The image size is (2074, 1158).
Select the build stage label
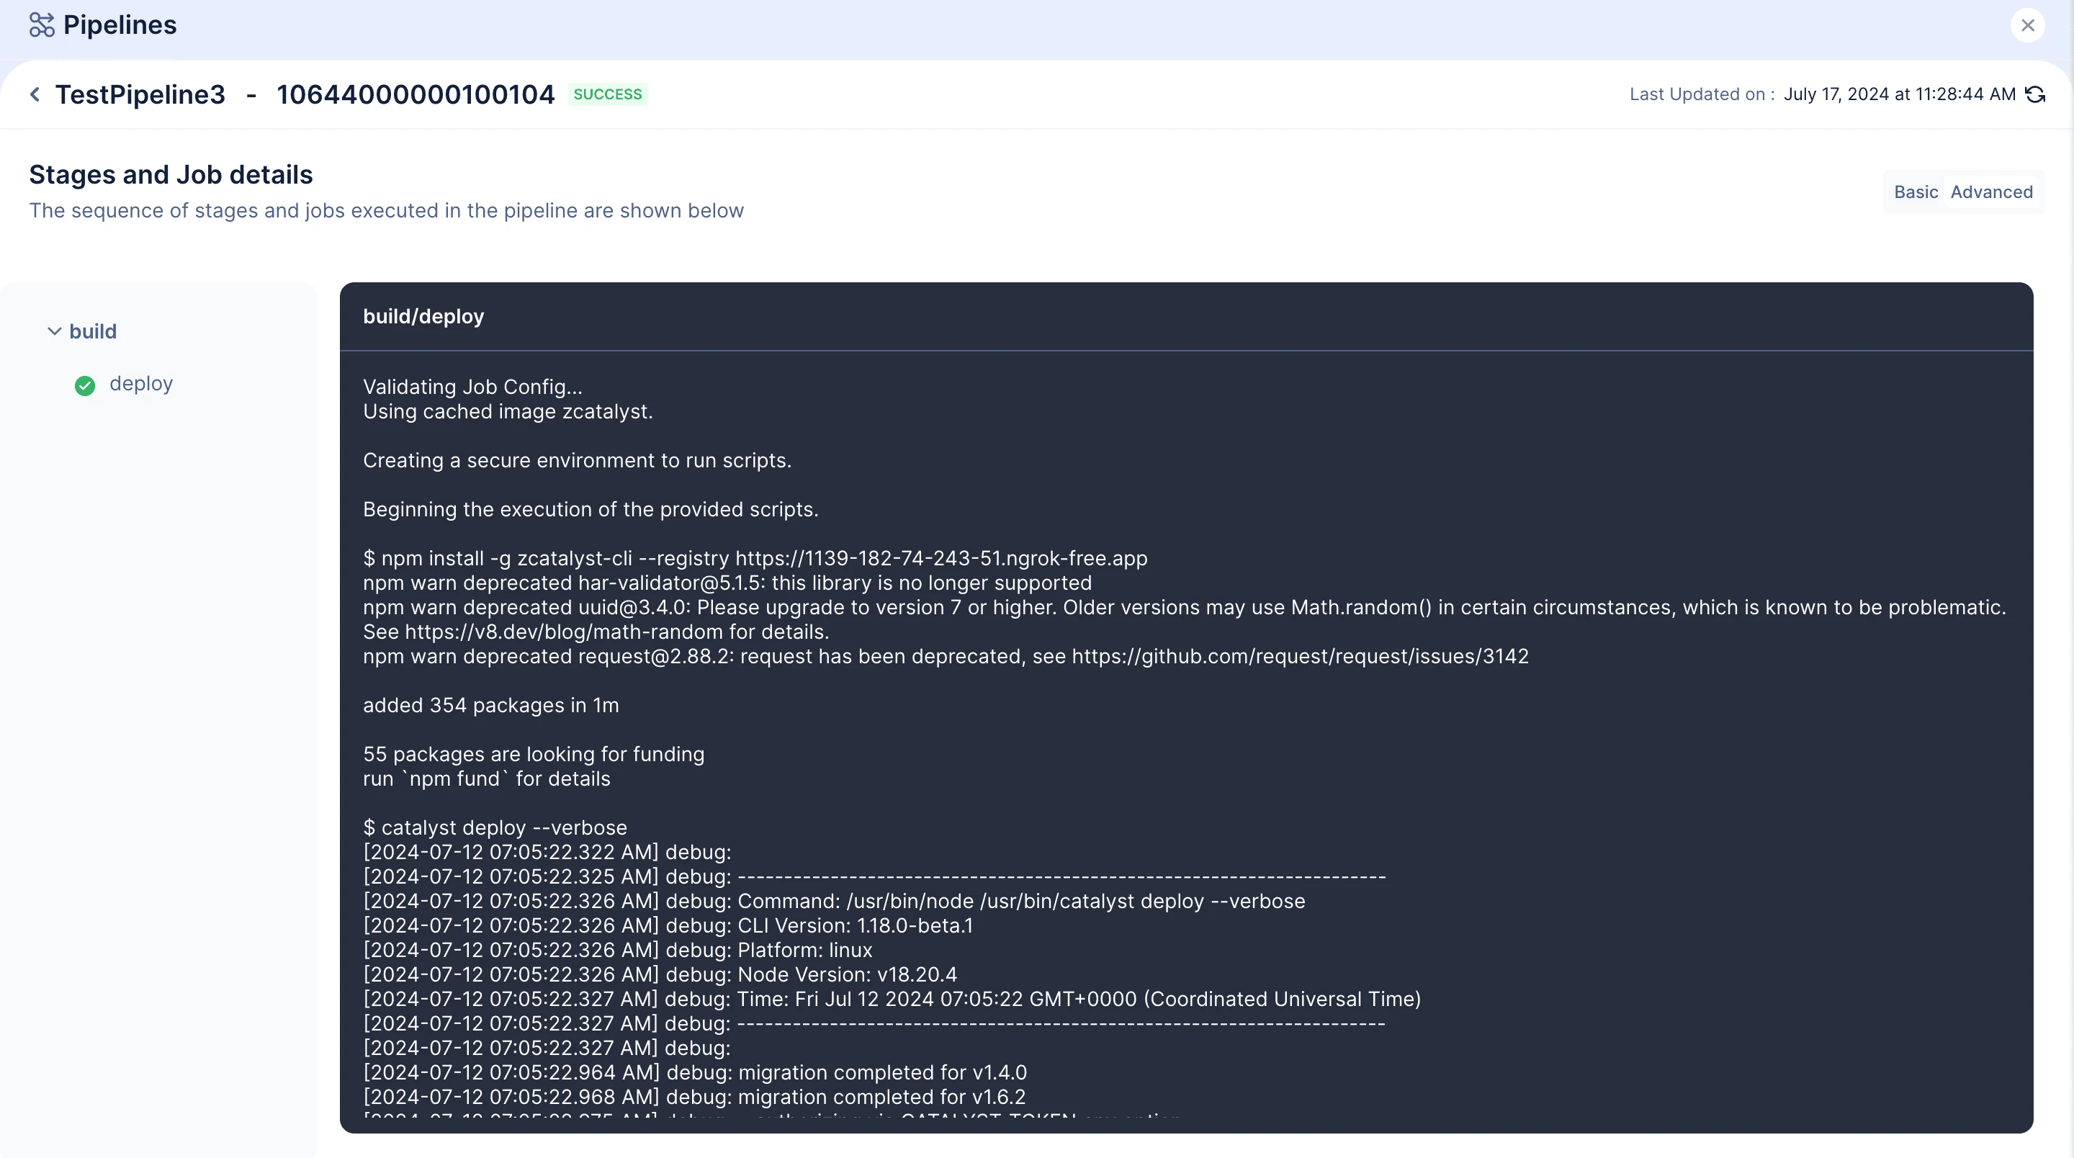93,331
